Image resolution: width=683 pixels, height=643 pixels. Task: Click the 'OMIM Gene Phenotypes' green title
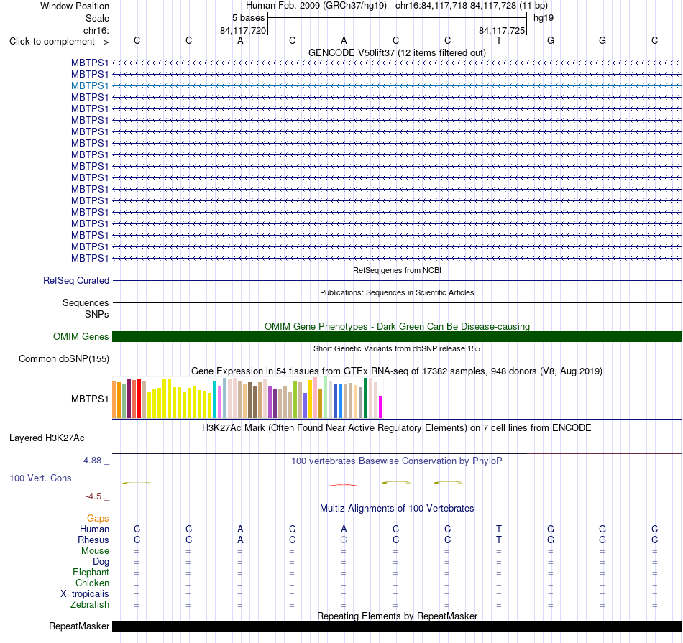pyautogui.click(x=397, y=326)
